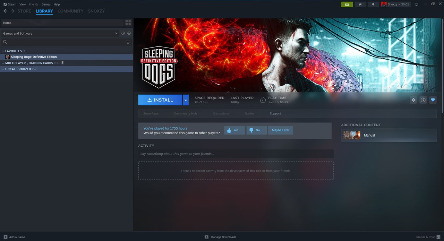
Task: Show game info icon
Action: (423, 100)
